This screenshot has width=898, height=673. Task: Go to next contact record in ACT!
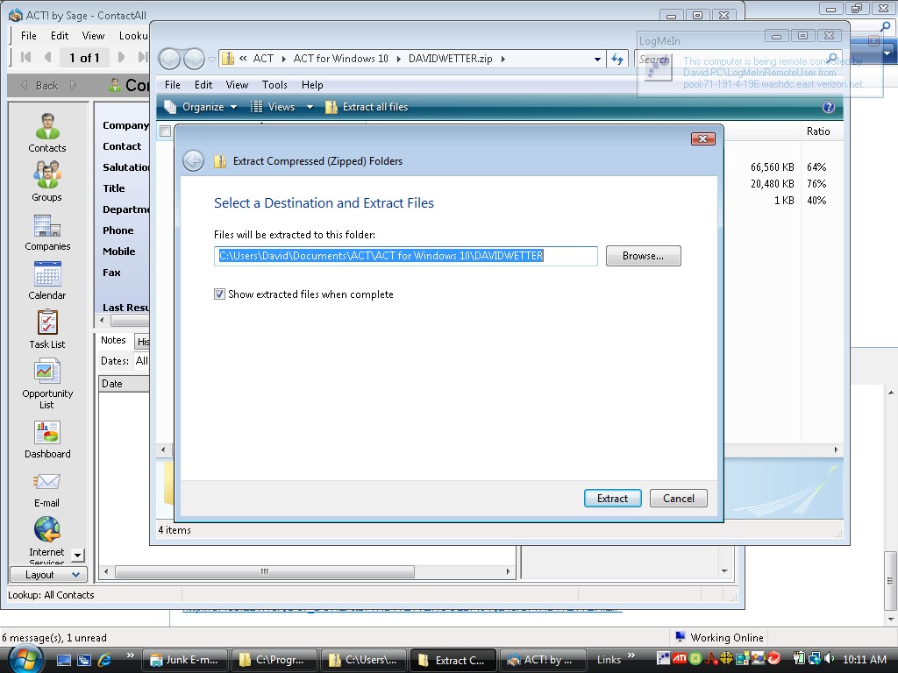click(121, 57)
